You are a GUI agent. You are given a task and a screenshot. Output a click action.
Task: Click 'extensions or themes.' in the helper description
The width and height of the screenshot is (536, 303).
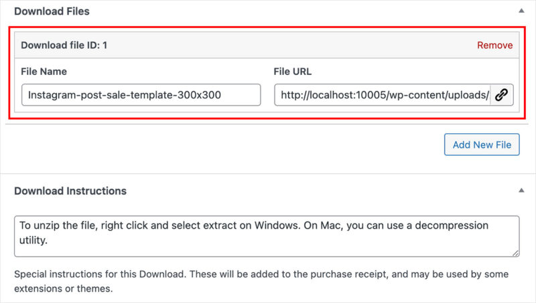click(64, 289)
